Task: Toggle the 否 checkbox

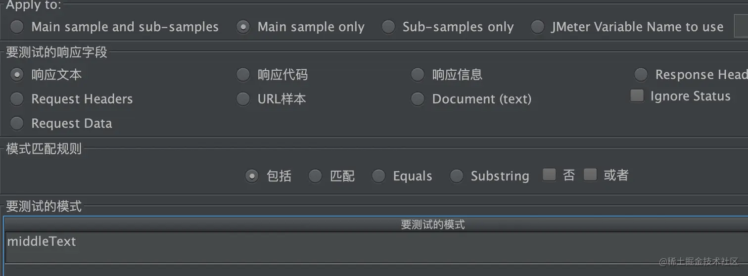Action: point(549,175)
